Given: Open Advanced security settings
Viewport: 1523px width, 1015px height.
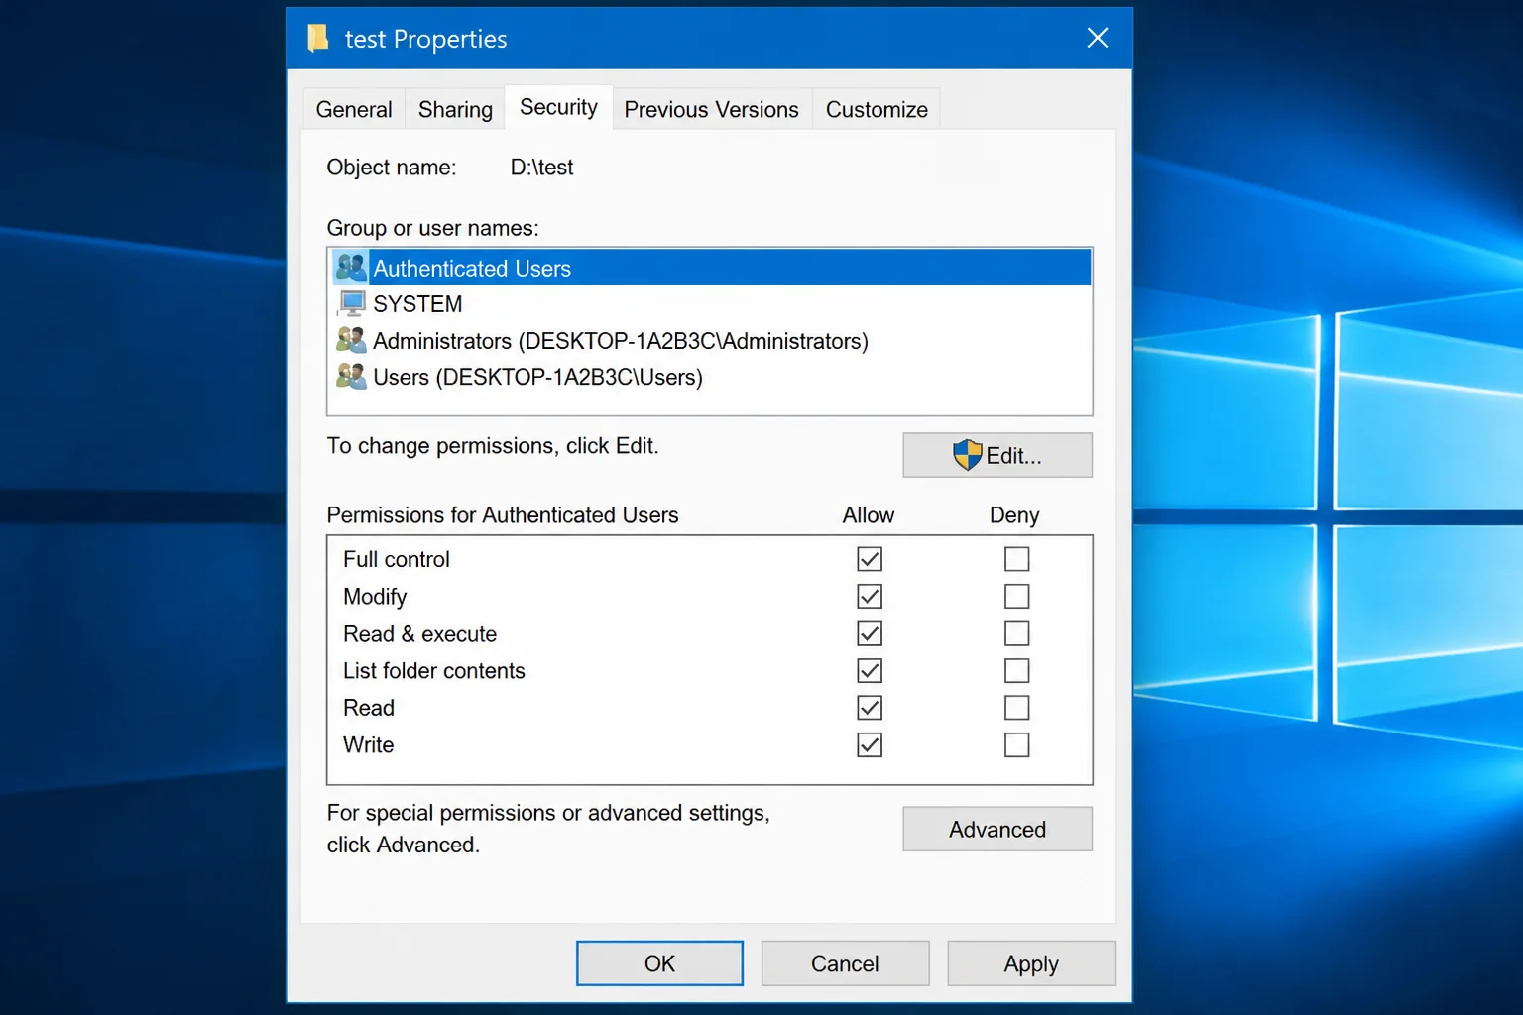Looking at the screenshot, I should tap(997, 829).
